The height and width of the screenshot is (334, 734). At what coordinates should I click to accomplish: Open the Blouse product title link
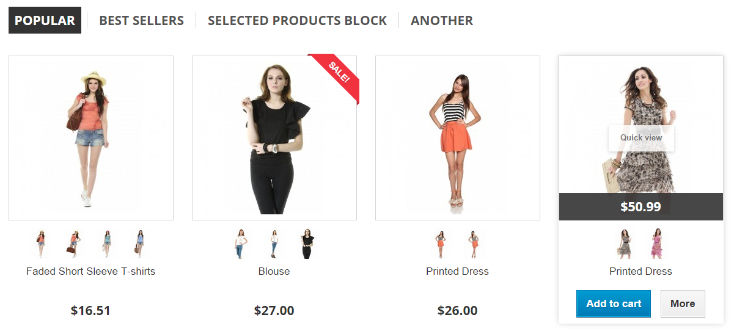274,271
